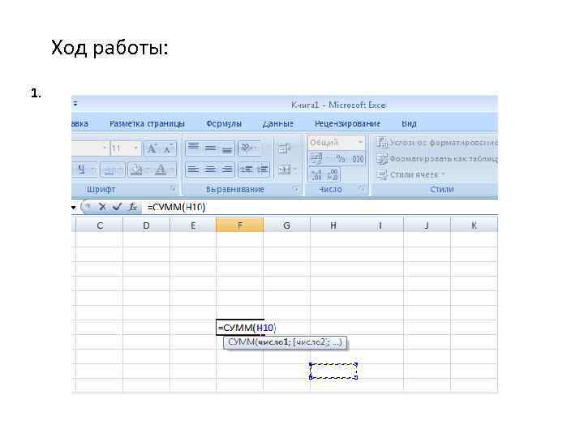
Task: Select column J header
Action: click(x=427, y=225)
